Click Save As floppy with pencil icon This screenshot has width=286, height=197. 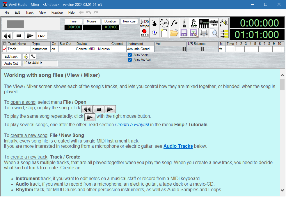click(194, 33)
